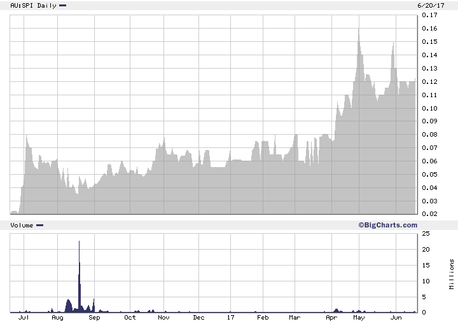Click the 0.06 price axis label
The height and width of the screenshot is (324, 458).
(x=429, y=161)
